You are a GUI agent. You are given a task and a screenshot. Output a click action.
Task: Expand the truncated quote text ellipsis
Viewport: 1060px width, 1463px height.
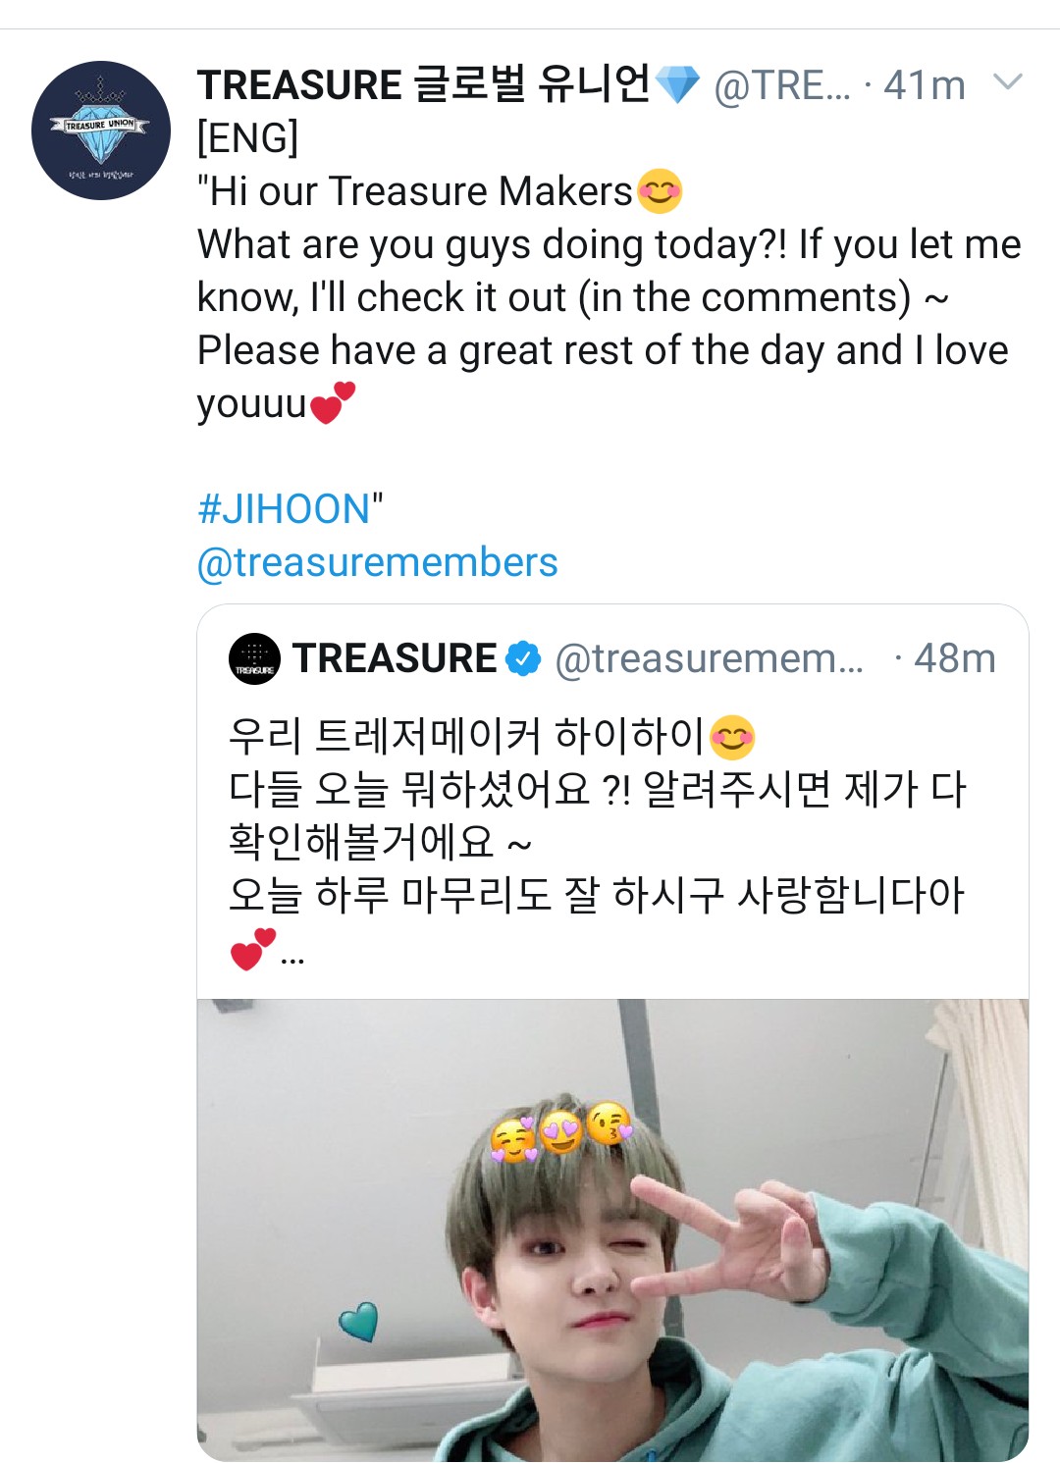(292, 959)
